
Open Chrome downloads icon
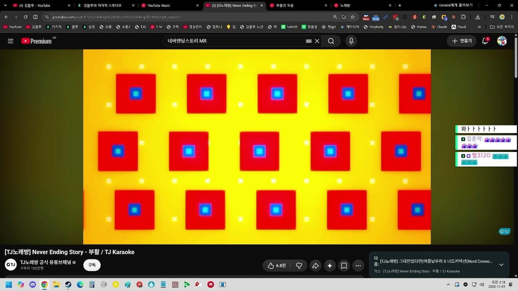[x=478, y=17]
